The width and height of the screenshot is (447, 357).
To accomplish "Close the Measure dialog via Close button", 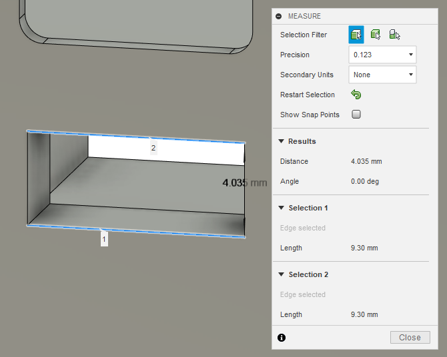I will coord(410,338).
